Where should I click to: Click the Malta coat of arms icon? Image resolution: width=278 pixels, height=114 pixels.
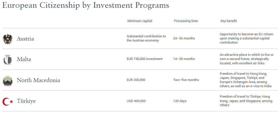click(8, 60)
